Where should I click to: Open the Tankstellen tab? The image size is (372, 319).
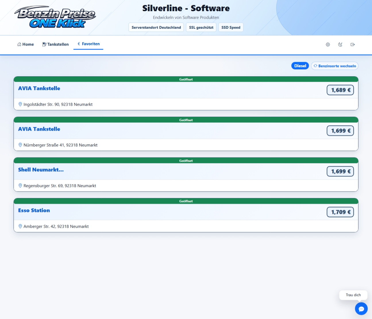(55, 44)
